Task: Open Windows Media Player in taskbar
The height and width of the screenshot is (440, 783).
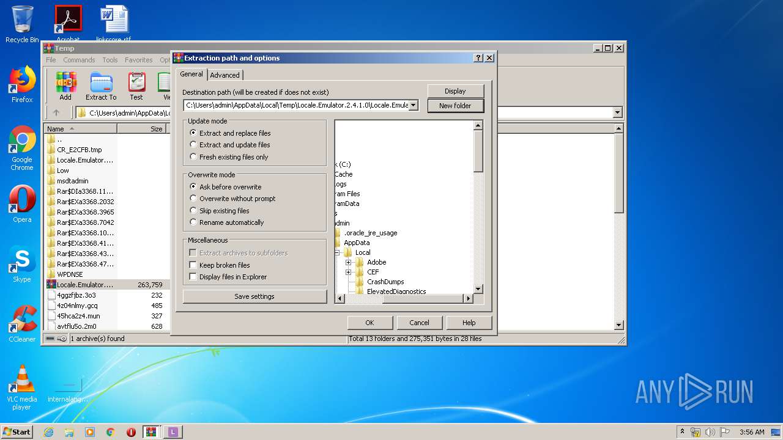Action: coord(90,432)
